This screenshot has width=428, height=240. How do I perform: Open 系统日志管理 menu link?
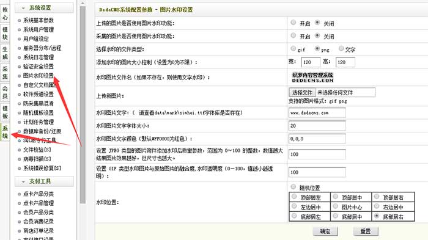click(x=38, y=57)
